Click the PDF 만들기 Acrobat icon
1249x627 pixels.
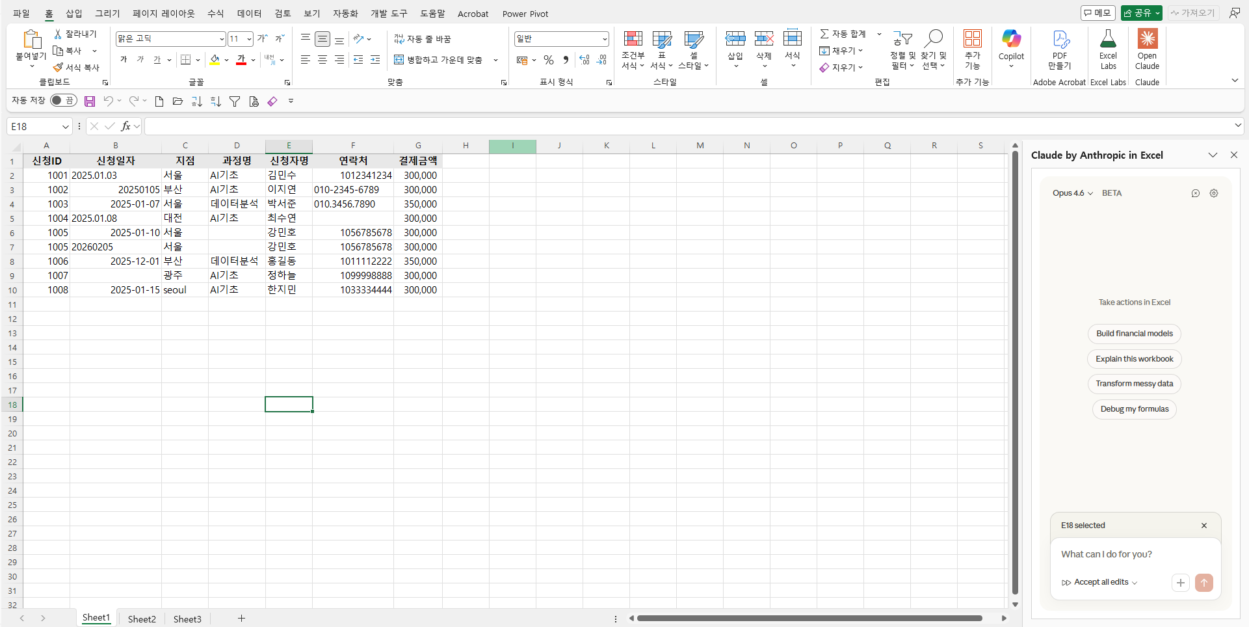1060,40
